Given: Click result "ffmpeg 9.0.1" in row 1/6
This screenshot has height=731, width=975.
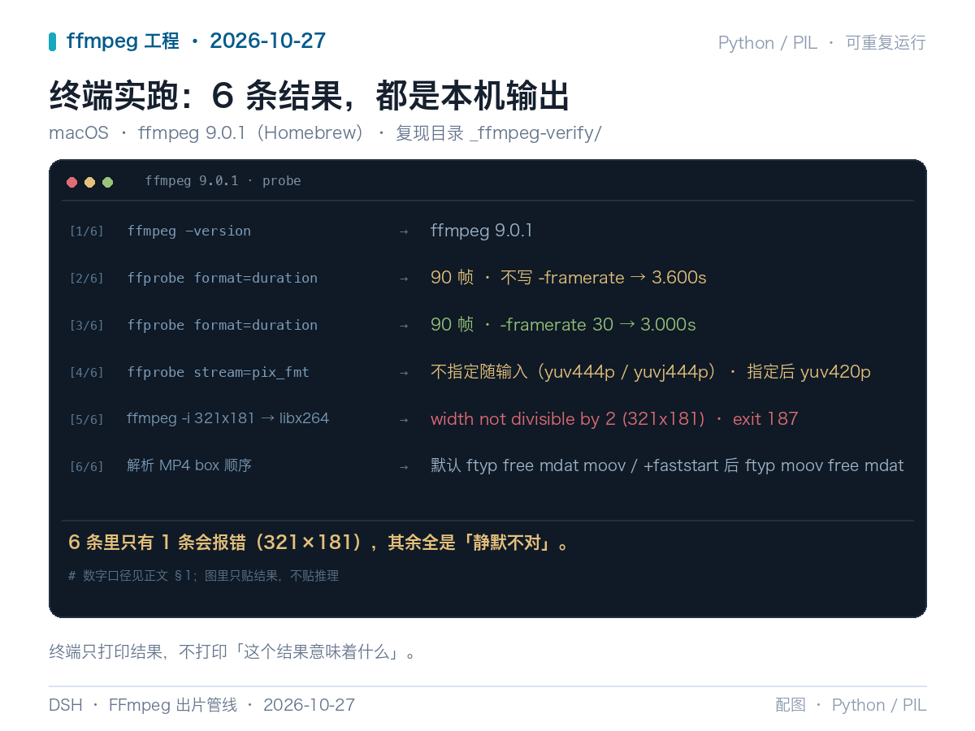Looking at the screenshot, I should 481,231.
